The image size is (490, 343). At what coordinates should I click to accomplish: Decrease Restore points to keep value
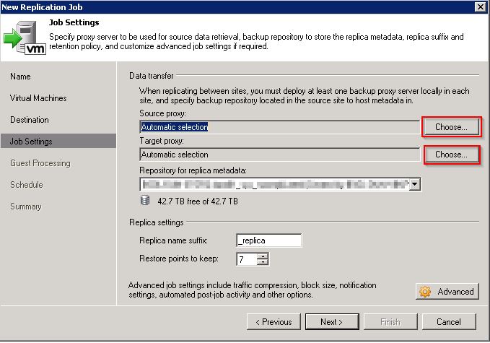pos(263,262)
